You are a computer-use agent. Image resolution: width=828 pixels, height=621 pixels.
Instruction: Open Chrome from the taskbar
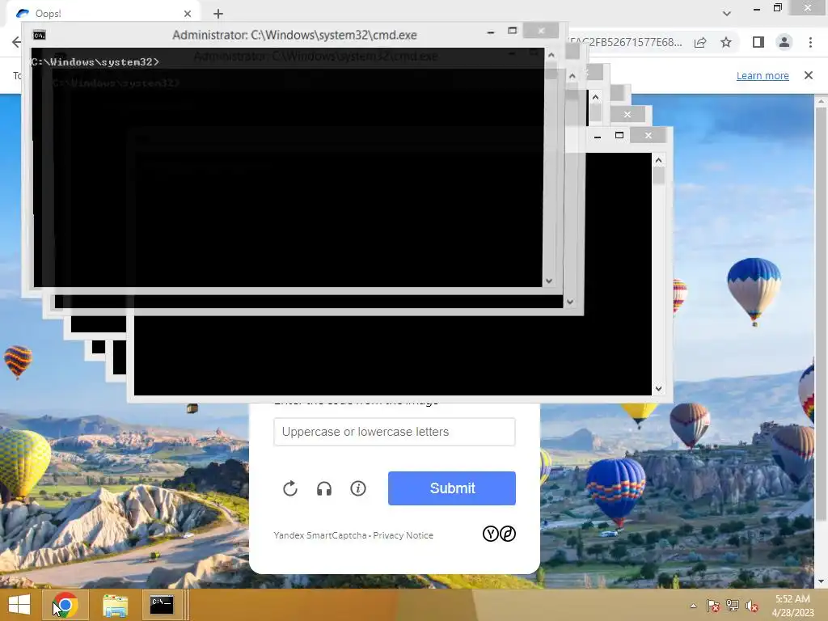pyautogui.click(x=65, y=605)
